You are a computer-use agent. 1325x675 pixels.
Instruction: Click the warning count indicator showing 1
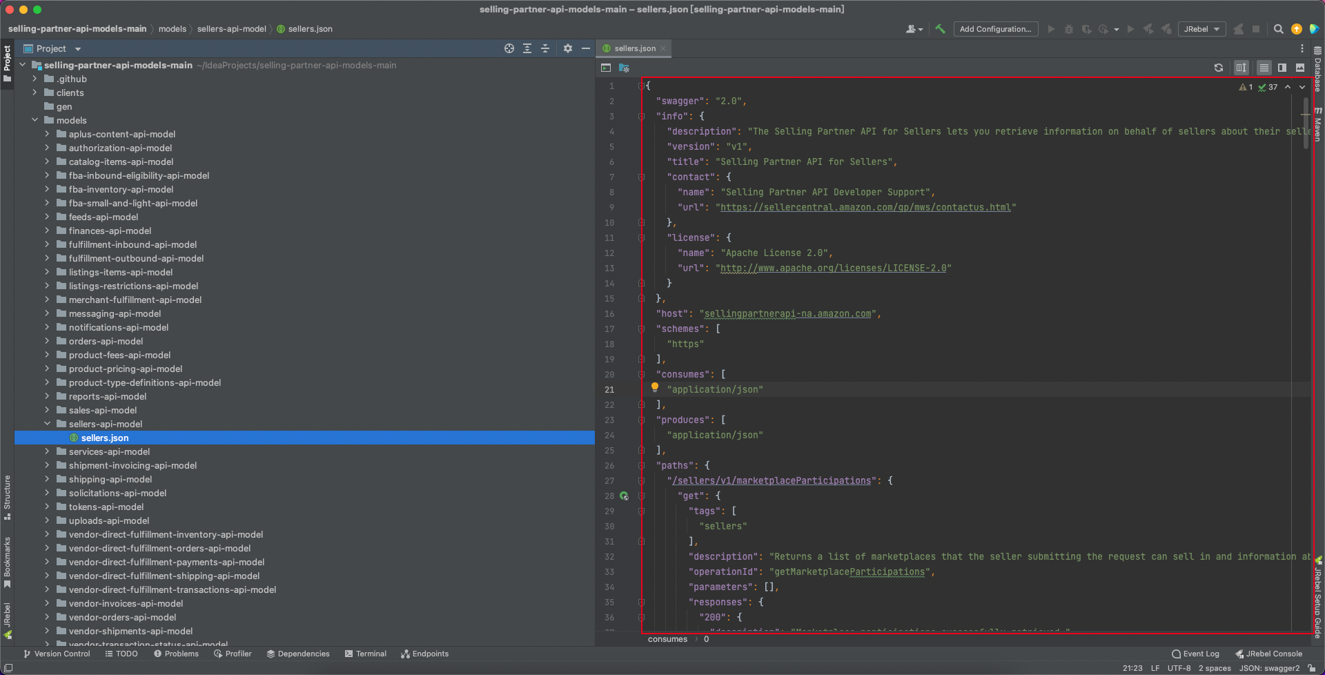1246,87
